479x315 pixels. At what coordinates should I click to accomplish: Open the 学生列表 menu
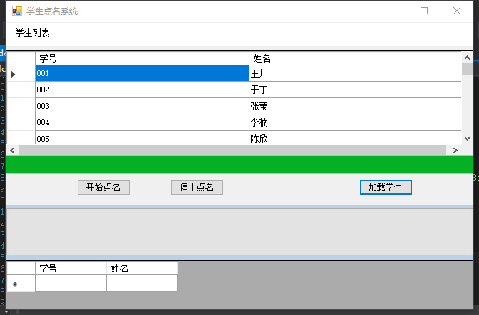(32, 33)
